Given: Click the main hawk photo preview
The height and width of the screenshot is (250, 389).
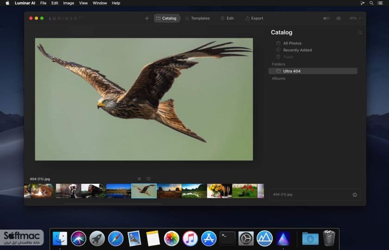Looking at the screenshot, I should click(144, 99).
